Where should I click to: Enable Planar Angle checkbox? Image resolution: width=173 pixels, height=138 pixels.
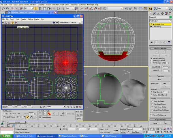coord(151,63)
